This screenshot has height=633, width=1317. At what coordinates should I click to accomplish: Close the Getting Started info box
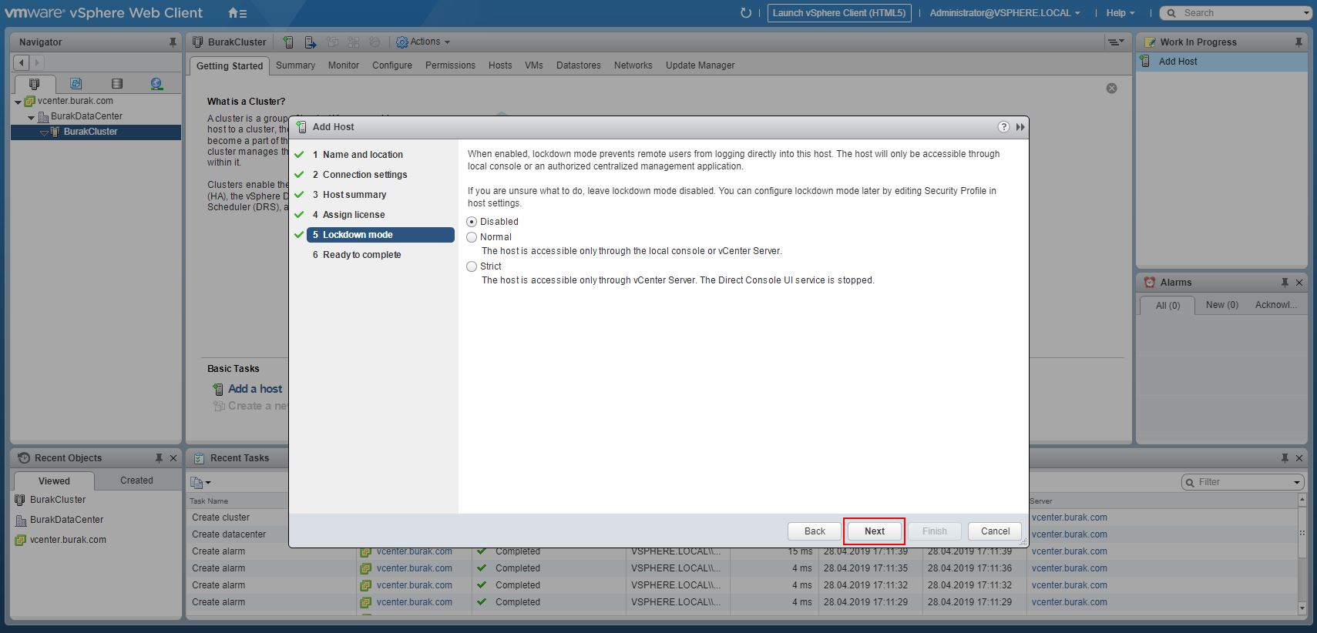tap(1111, 89)
